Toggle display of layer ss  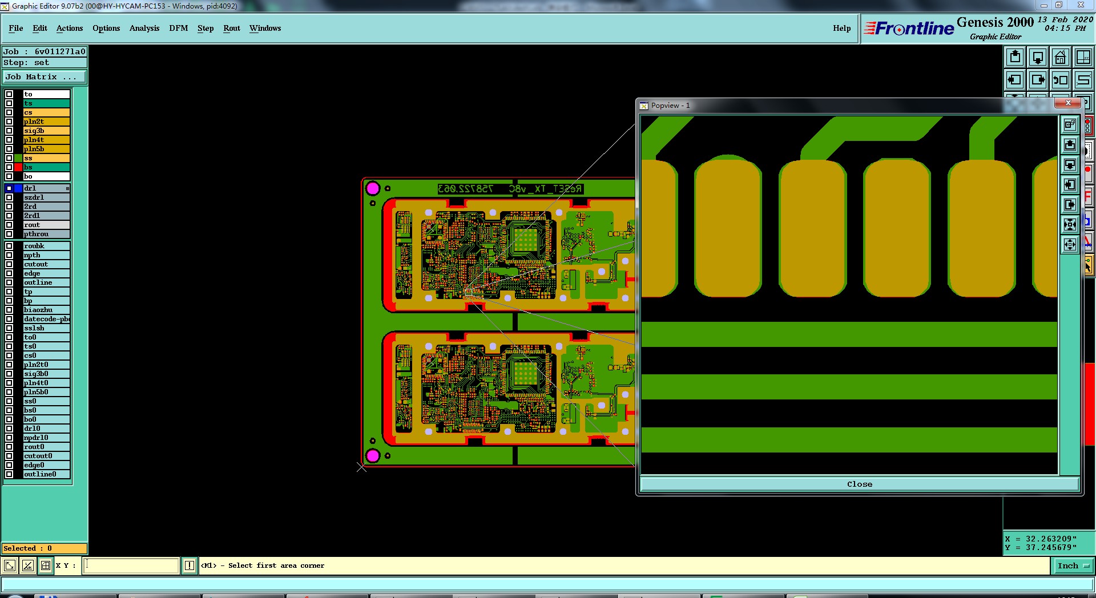pyautogui.click(x=9, y=158)
